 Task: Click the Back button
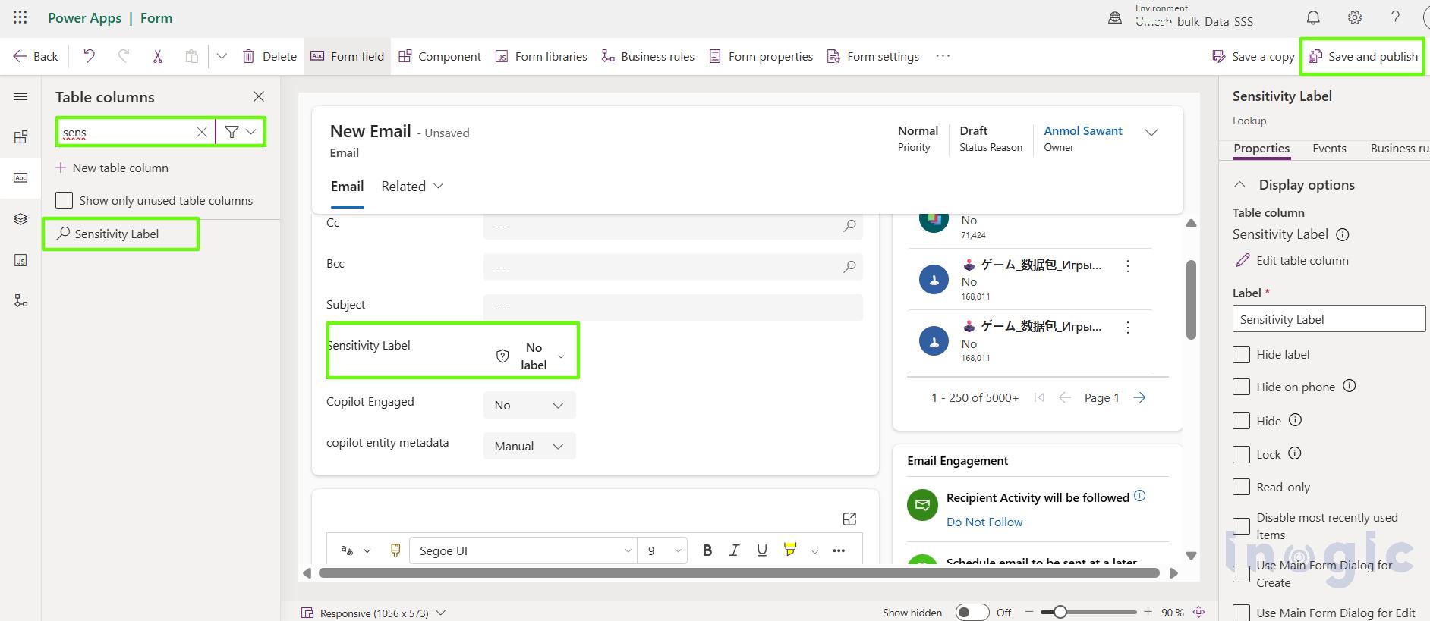coord(36,56)
